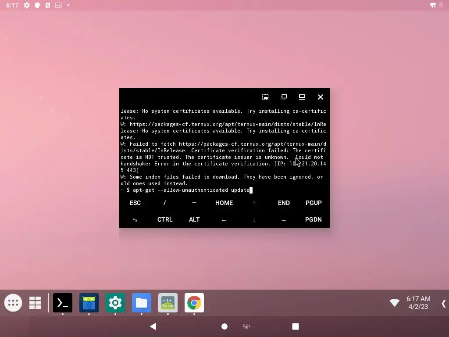Open Termux terminal from taskbar
Viewport: 449px width, 337px height.
click(x=63, y=303)
